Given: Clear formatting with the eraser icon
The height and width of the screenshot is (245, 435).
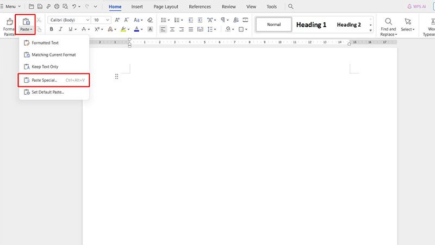Looking at the screenshot, I should (150, 20).
